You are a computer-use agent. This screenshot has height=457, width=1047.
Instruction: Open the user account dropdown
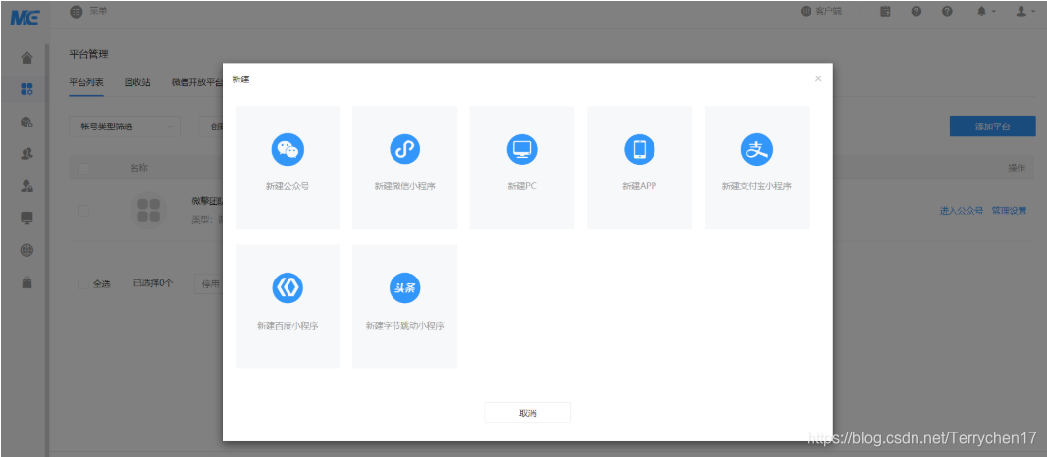(x=1025, y=12)
